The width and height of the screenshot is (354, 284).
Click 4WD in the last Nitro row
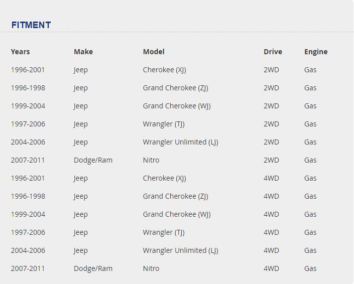(x=271, y=268)
